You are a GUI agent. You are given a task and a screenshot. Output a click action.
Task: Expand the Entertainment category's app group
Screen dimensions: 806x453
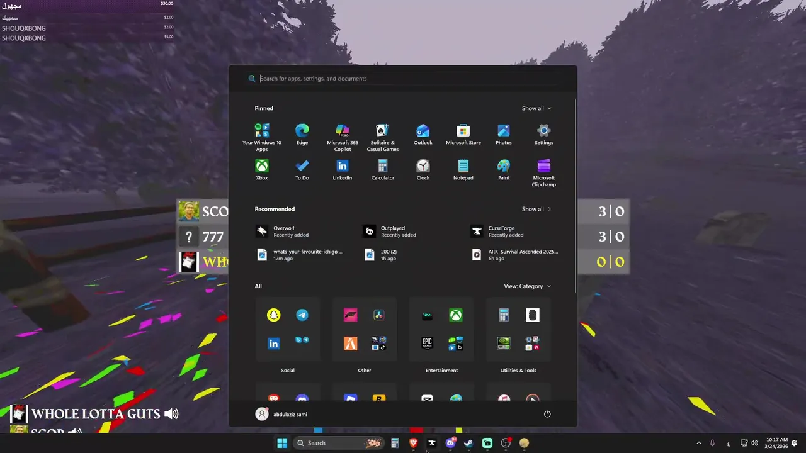(x=456, y=344)
